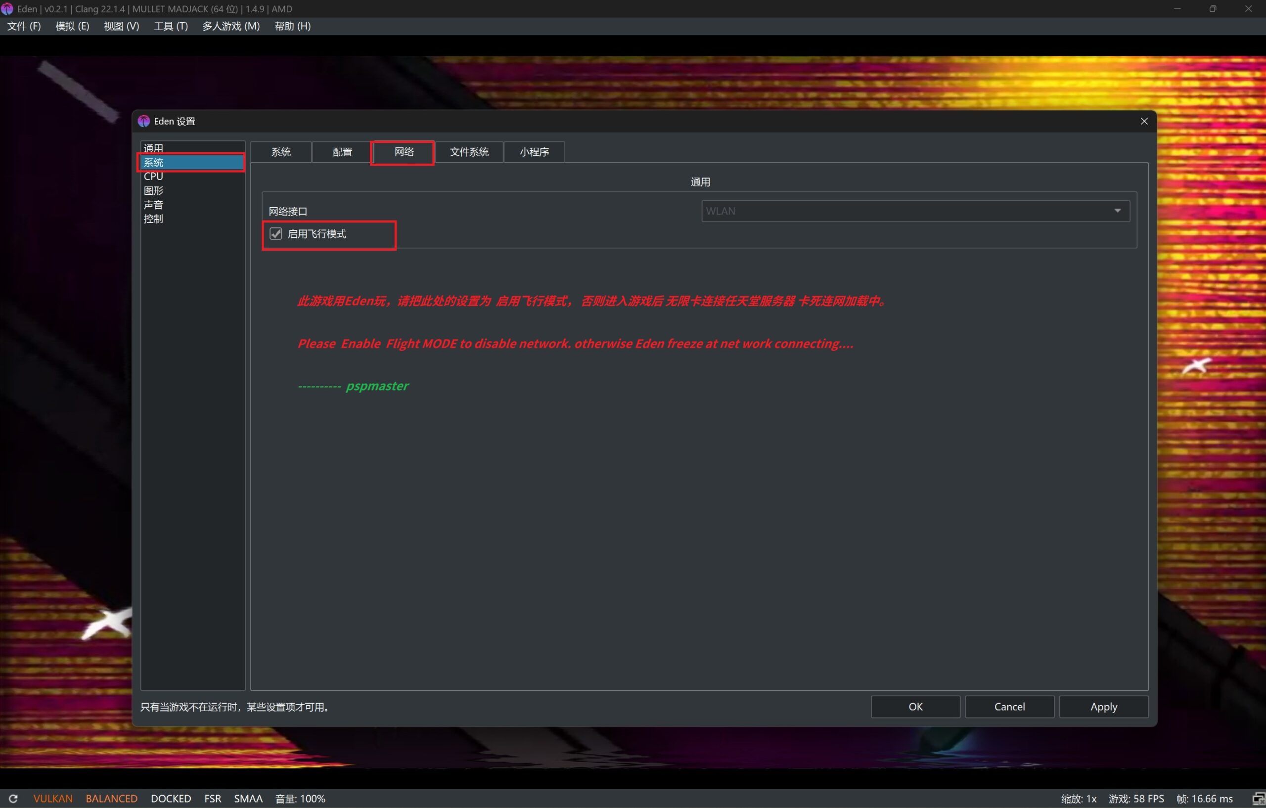This screenshot has width=1266, height=808.
Task: Open the 网络接口 WLAN dropdown
Action: tap(915, 211)
